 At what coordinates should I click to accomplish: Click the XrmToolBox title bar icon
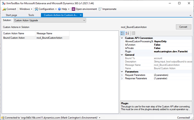pyautogui.click(x=4, y=3)
